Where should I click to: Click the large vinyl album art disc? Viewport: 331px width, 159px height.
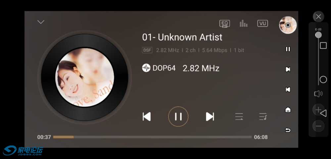click(x=85, y=77)
